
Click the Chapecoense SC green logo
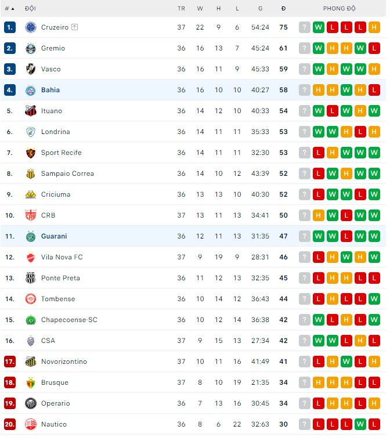click(31, 320)
